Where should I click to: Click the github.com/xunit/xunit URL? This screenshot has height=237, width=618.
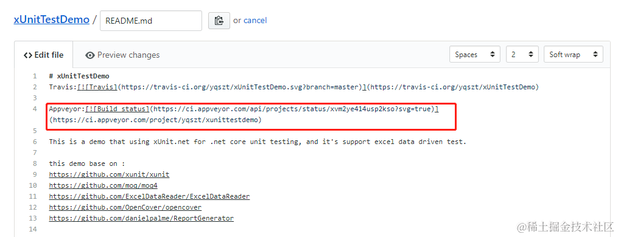(109, 174)
